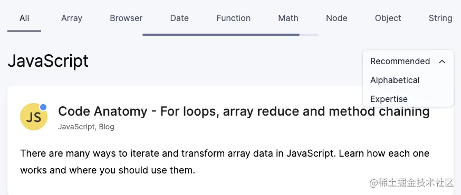461x195 pixels.
Task: Select the Math tab
Action: click(288, 18)
